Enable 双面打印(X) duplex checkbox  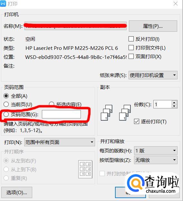[131, 56]
